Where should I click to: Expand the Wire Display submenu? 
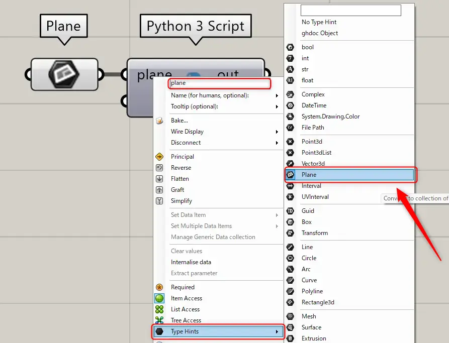pos(218,132)
